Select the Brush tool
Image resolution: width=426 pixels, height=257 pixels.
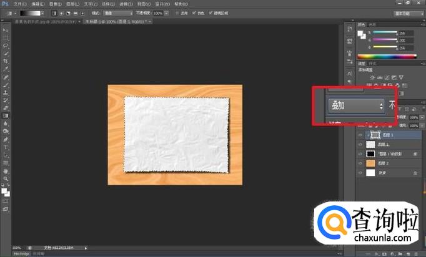click(x=6, y=84)
